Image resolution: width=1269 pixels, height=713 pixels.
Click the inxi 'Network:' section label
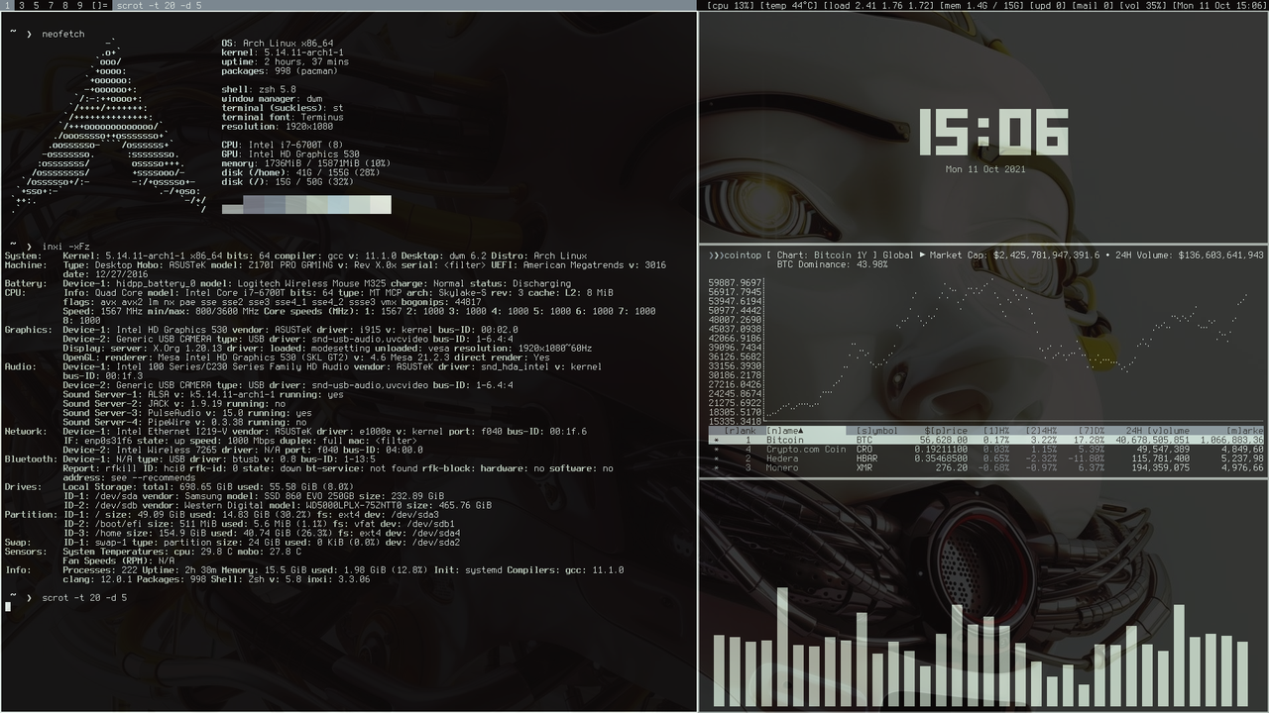tap(26, 431)
